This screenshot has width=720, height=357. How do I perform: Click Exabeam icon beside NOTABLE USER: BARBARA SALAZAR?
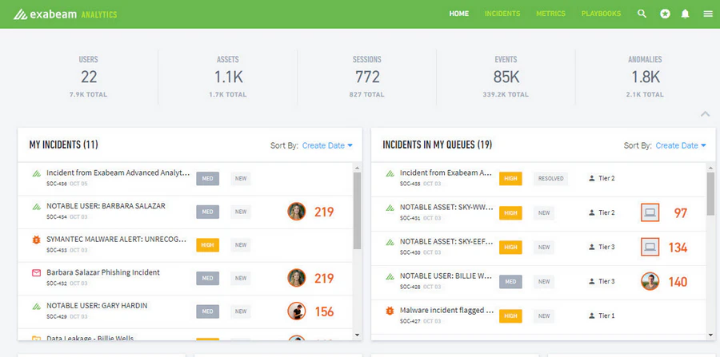tap(36, 207)
